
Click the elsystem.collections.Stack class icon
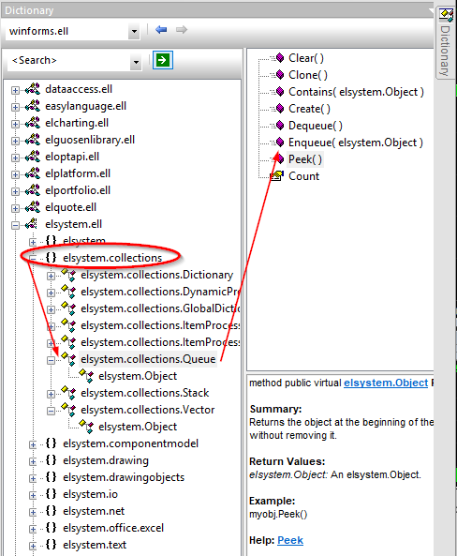(x=68, y=393)
